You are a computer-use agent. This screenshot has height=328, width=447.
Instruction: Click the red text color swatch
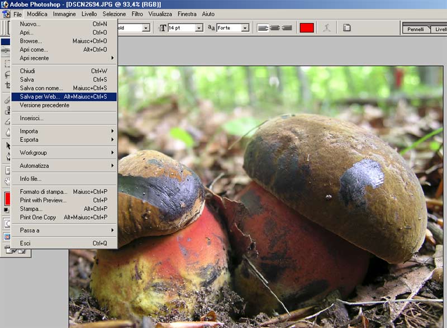[307, 28]
